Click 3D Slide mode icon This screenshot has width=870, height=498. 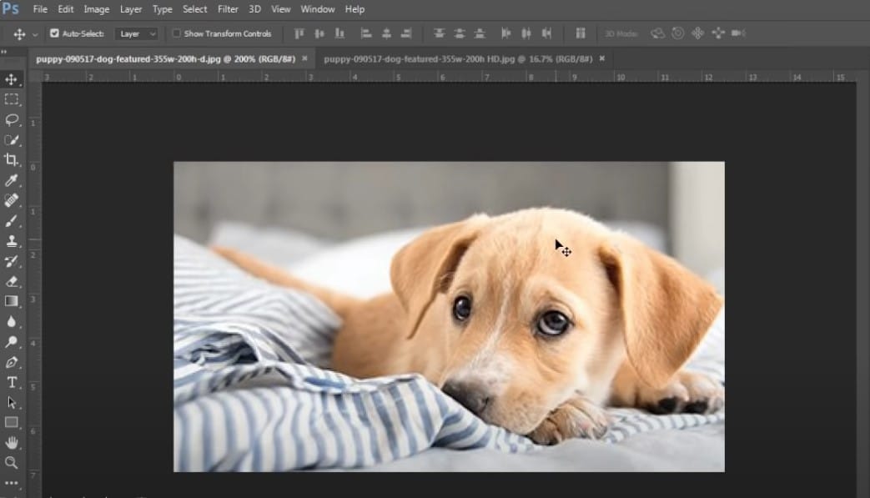click(718, 34)
